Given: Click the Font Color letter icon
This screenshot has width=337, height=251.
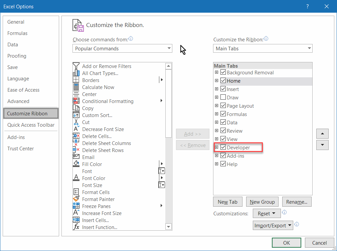Looking at the screenshot, I should click(76, 178).
